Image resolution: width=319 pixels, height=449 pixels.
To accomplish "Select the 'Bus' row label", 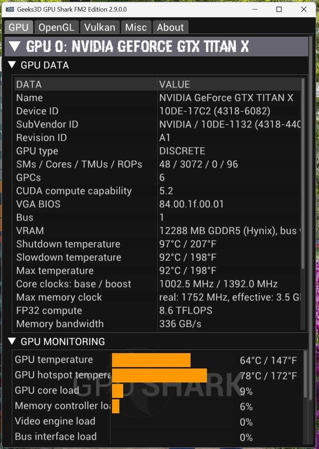I will tap(24, 217).
